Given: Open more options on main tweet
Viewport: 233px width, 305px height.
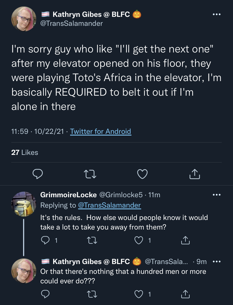Looking at the screenshot, I should 217,14.
